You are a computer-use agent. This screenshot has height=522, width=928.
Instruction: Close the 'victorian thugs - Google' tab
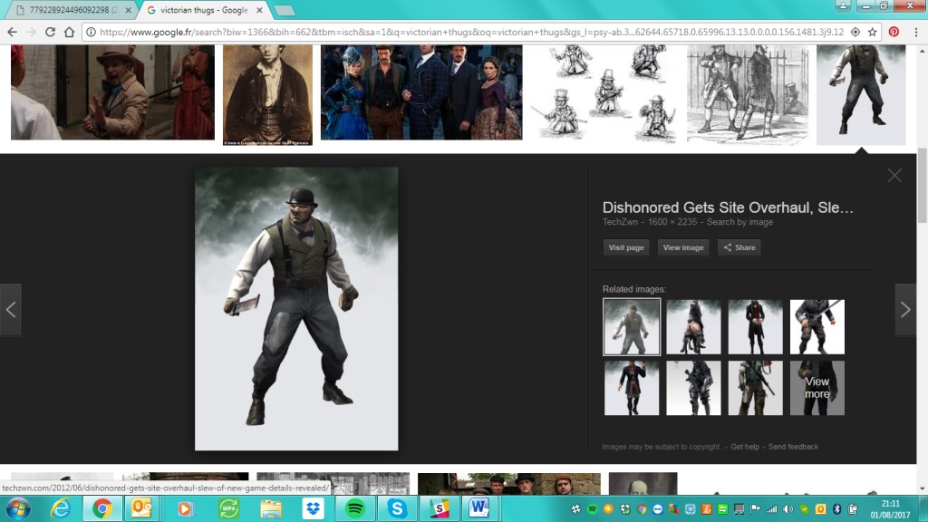[259, 10]
